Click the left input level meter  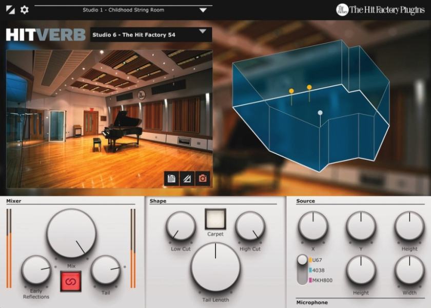[x=9, y=248]
